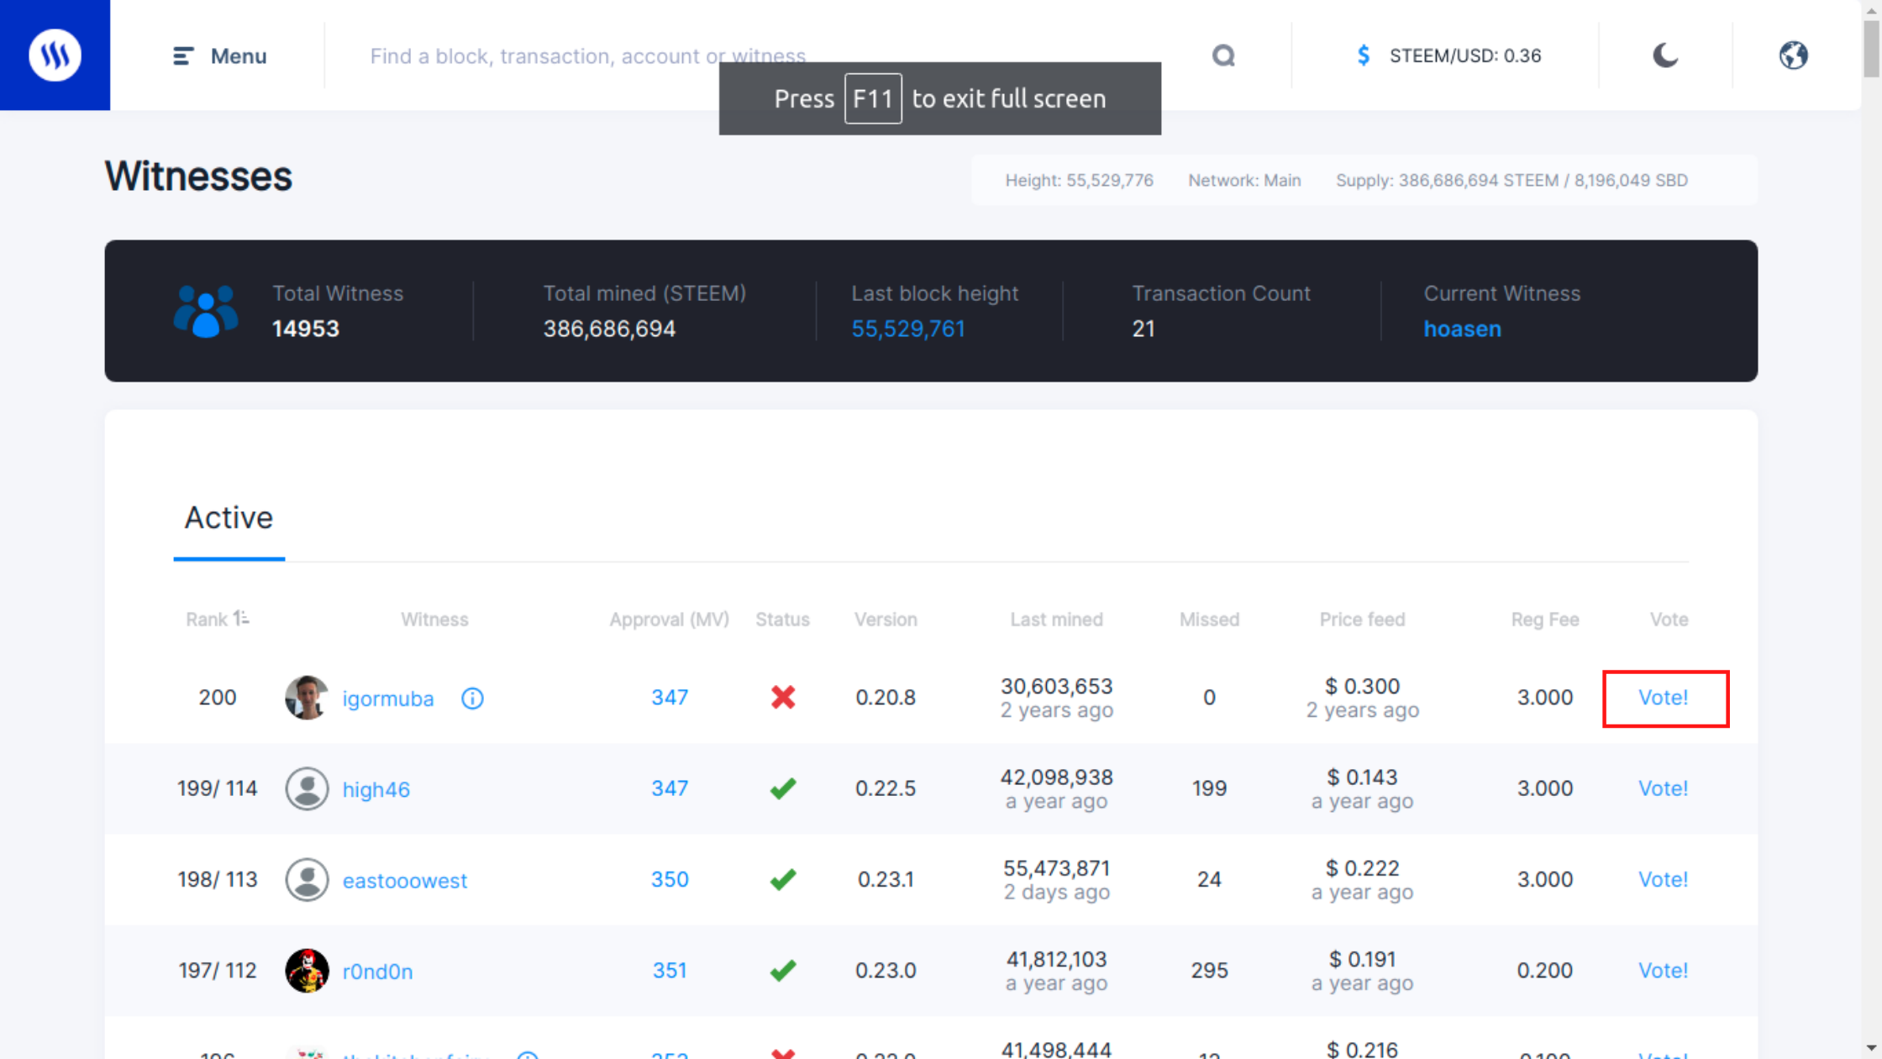Click last mined block 30,603,653
The height and width of the screenshot is (1059, 1882).
click(1056, 686)
